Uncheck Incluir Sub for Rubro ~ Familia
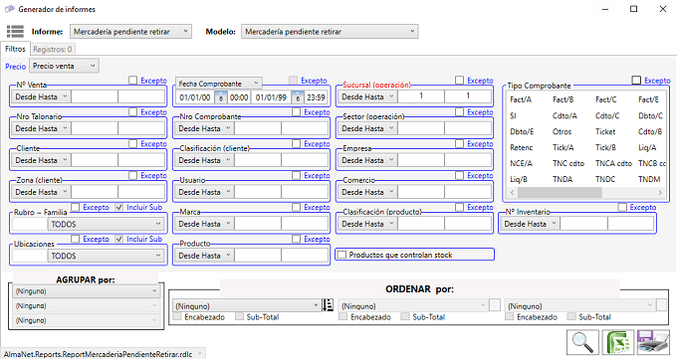The image size is (677, 359). coord(119,207)
